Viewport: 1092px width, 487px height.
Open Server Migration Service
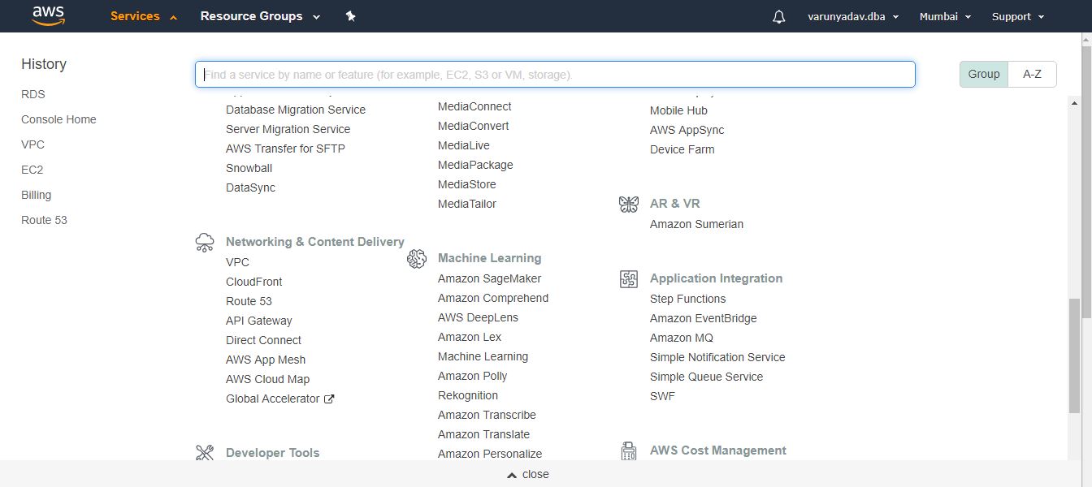[288, 129]
